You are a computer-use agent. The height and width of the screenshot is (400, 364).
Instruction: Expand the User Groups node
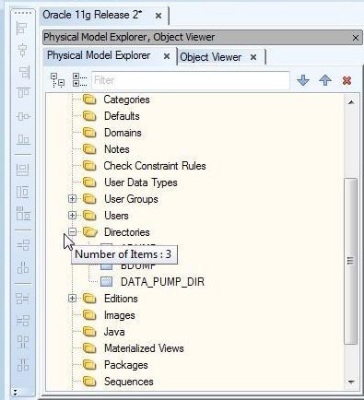click(x=72, y=199)
